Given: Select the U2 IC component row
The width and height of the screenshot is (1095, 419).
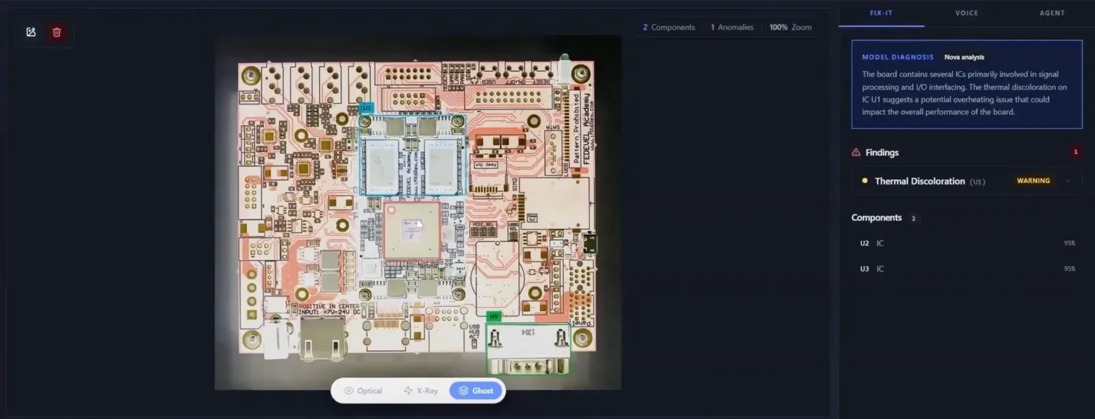Looking at the screenshot, I should (966, 243).
